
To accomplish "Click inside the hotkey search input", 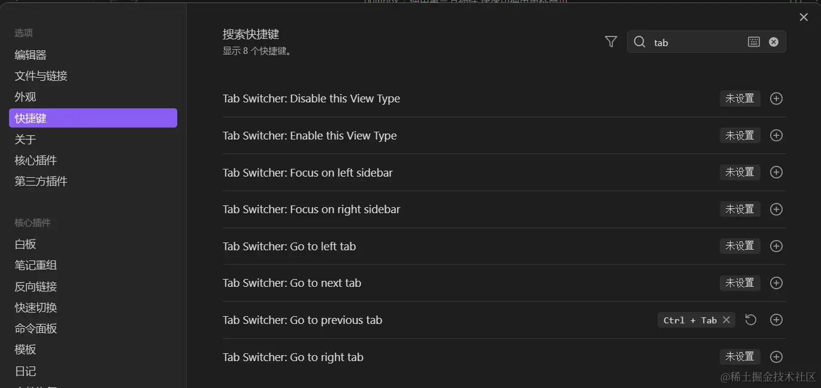I will 689,42.
